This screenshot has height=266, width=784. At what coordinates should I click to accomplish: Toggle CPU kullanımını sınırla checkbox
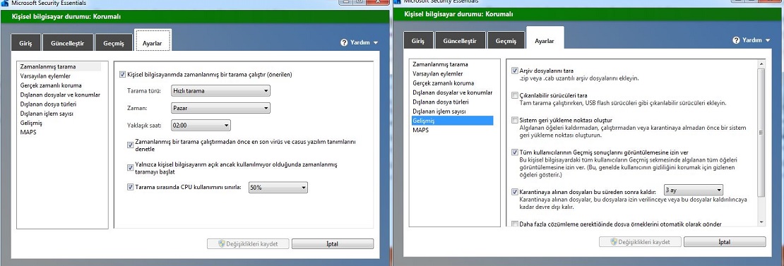tap(131, 188)
